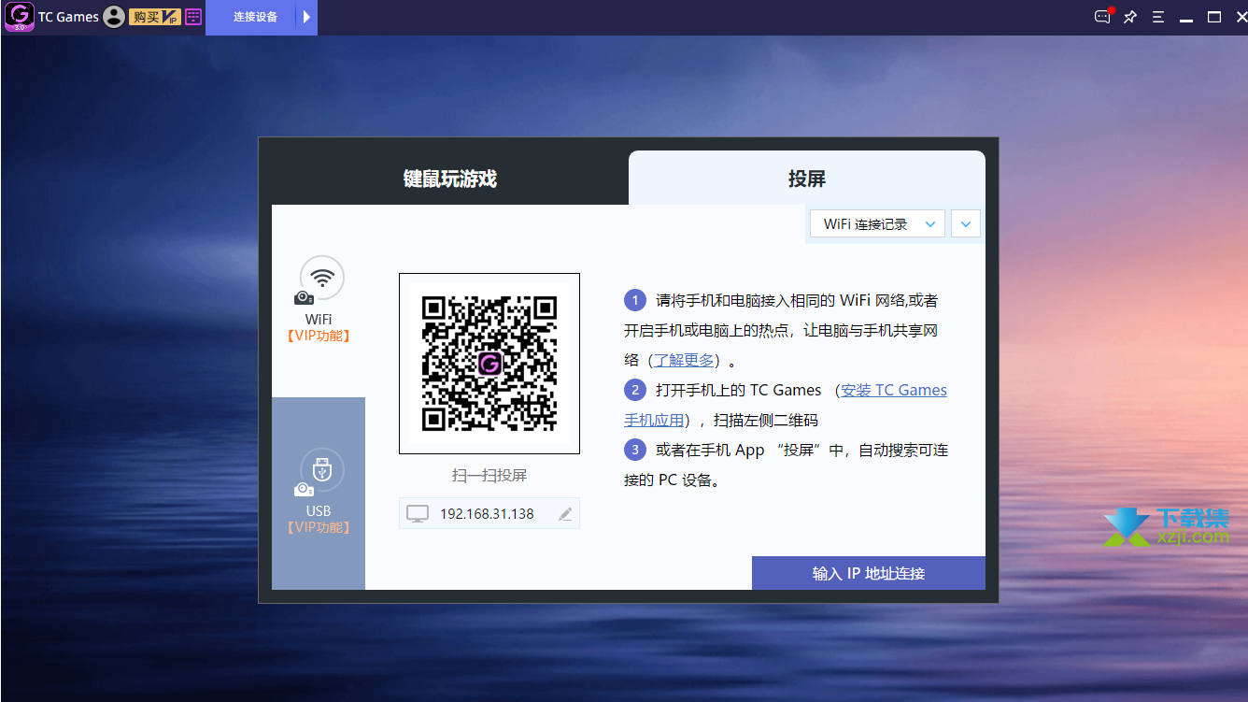This screenshot has height=702, width=1248.
Task: Click the step 1 instruction text about WiFi 网络
Action: tap(781, 330)
